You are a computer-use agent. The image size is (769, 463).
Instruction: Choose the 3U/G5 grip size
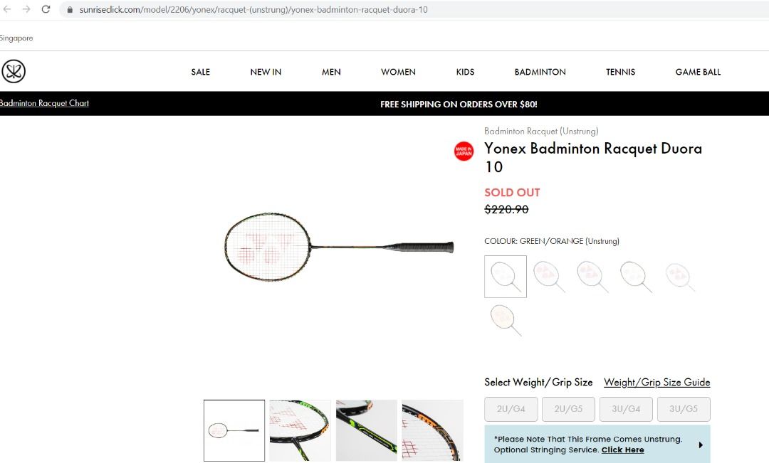pyautogui.click(x=683, y=409)
